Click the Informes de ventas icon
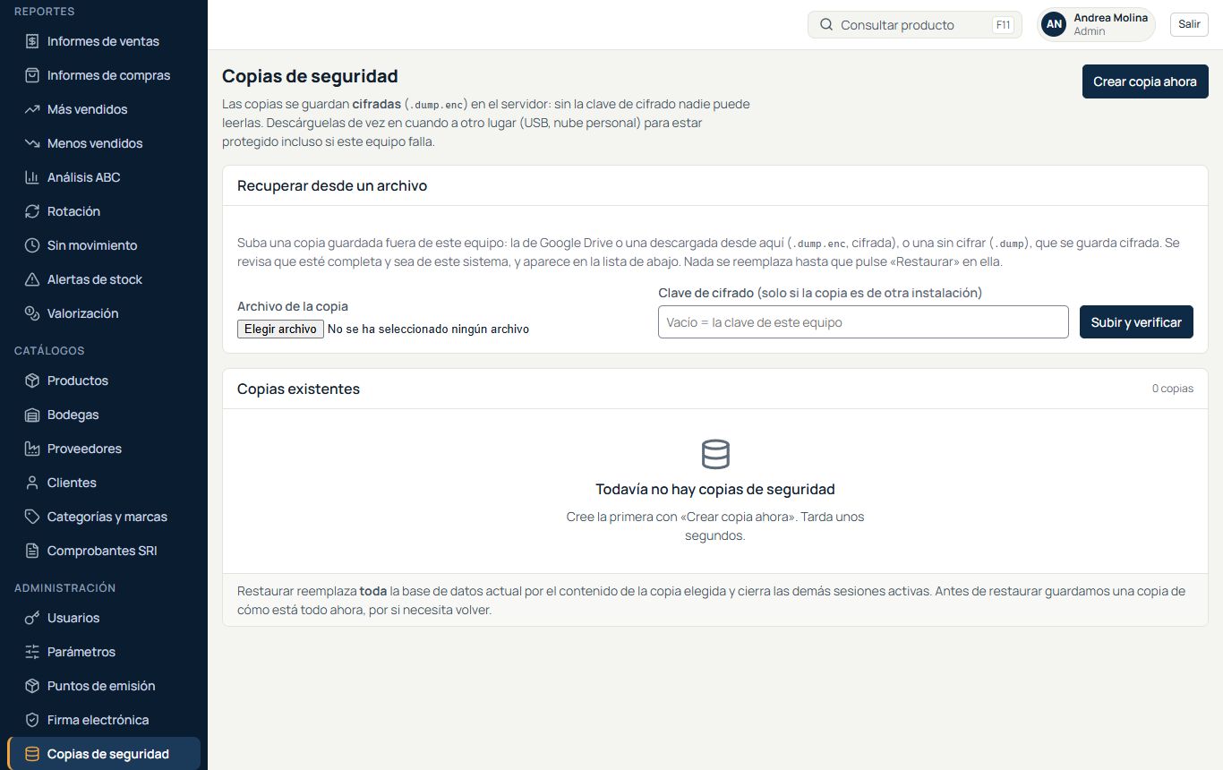This screenshot has width=1223, height=770. click(x=32, y=41)
